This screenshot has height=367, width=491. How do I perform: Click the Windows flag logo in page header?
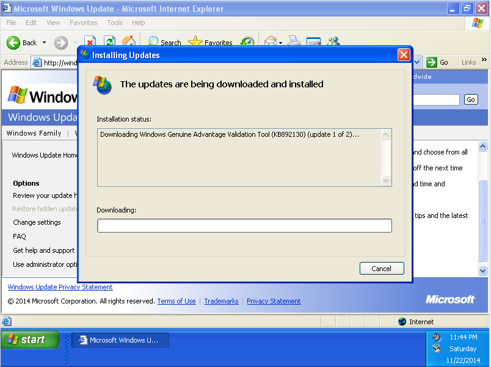(x=18, y=95)
